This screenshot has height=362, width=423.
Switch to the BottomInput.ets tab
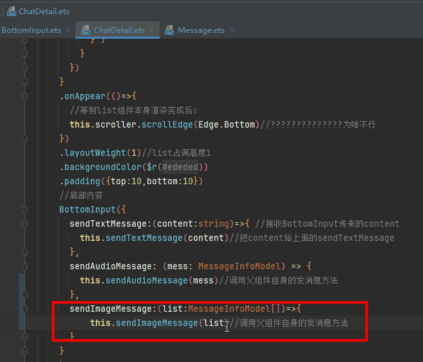(30, 30)
